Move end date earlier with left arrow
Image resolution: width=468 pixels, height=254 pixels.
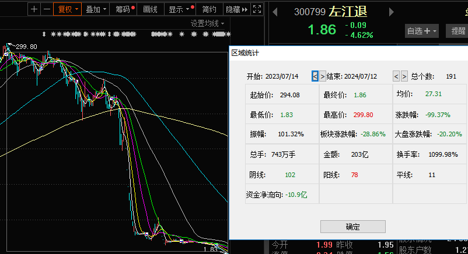coord(396,76)
